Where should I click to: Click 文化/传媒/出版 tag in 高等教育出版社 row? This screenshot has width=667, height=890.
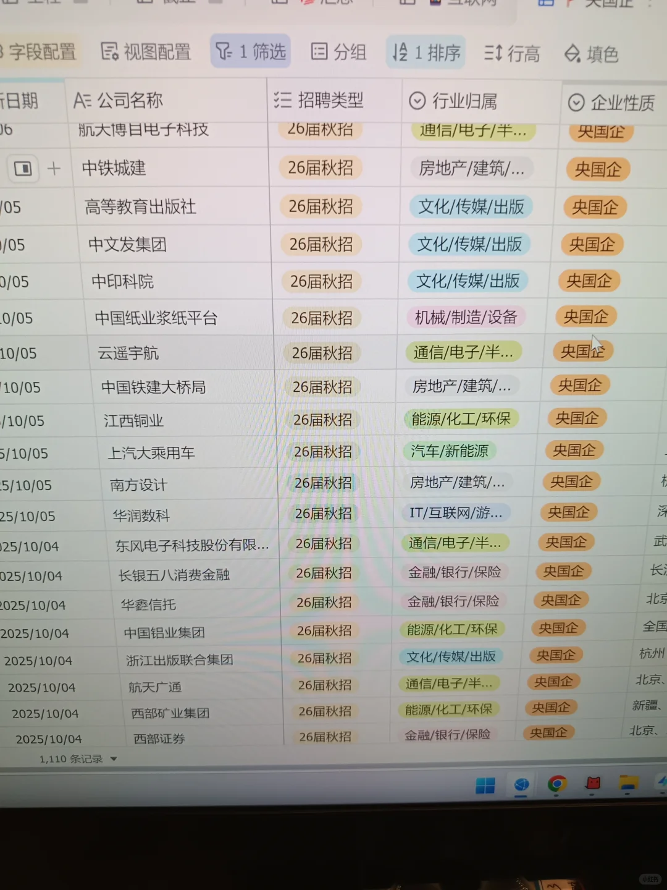click(471, 206)
